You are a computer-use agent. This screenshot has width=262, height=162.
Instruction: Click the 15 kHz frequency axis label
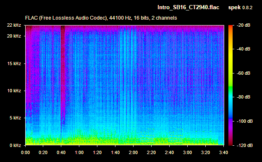point(14,63)
